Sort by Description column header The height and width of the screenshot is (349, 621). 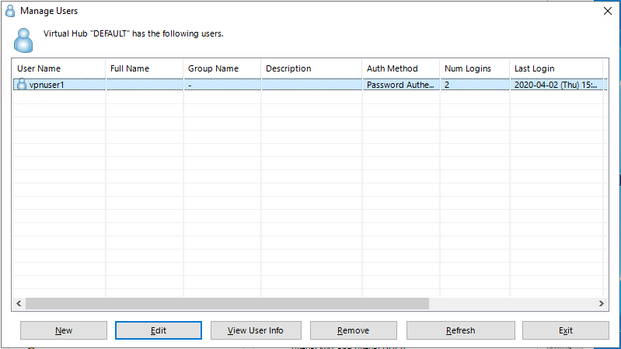311,68
